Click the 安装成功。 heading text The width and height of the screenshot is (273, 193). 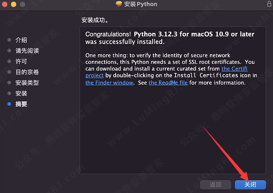pyautogui.click(x=95, y=20)
